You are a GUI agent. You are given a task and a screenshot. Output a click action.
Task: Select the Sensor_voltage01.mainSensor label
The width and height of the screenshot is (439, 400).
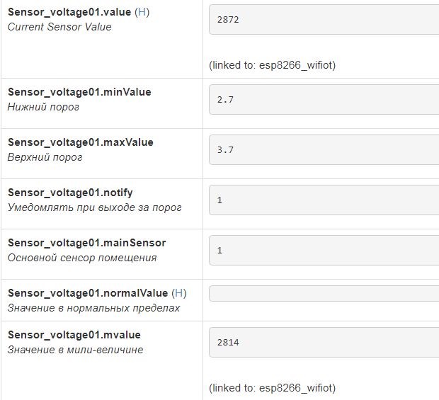click(86, 243)
